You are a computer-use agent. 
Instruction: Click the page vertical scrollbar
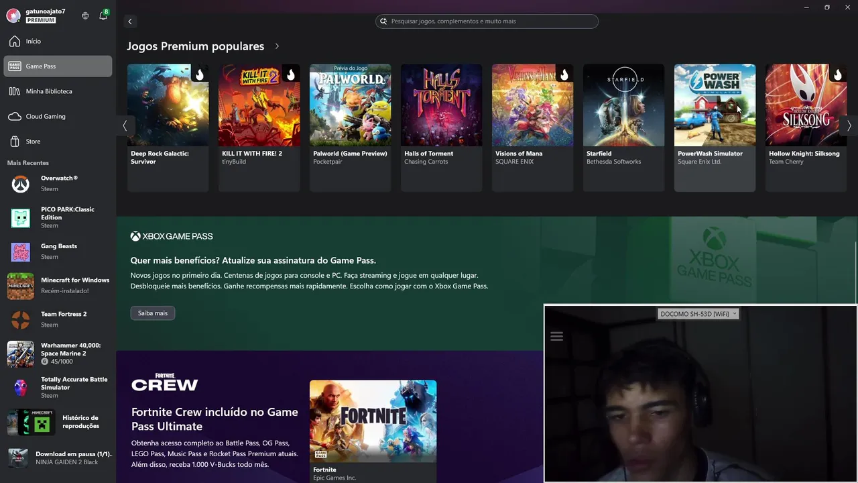(856, 272)
